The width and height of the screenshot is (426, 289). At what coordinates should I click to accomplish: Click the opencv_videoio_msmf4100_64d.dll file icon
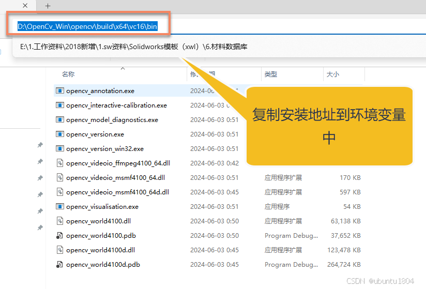click(60, 192)
